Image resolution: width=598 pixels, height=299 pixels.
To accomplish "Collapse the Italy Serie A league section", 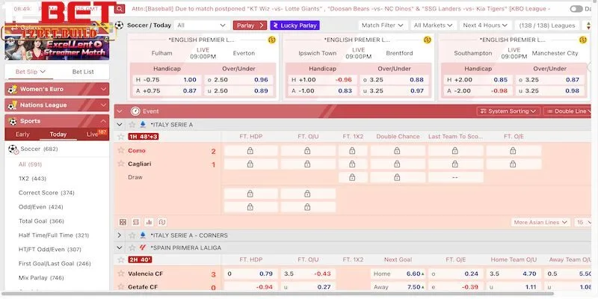I will (x=120, y=124).
